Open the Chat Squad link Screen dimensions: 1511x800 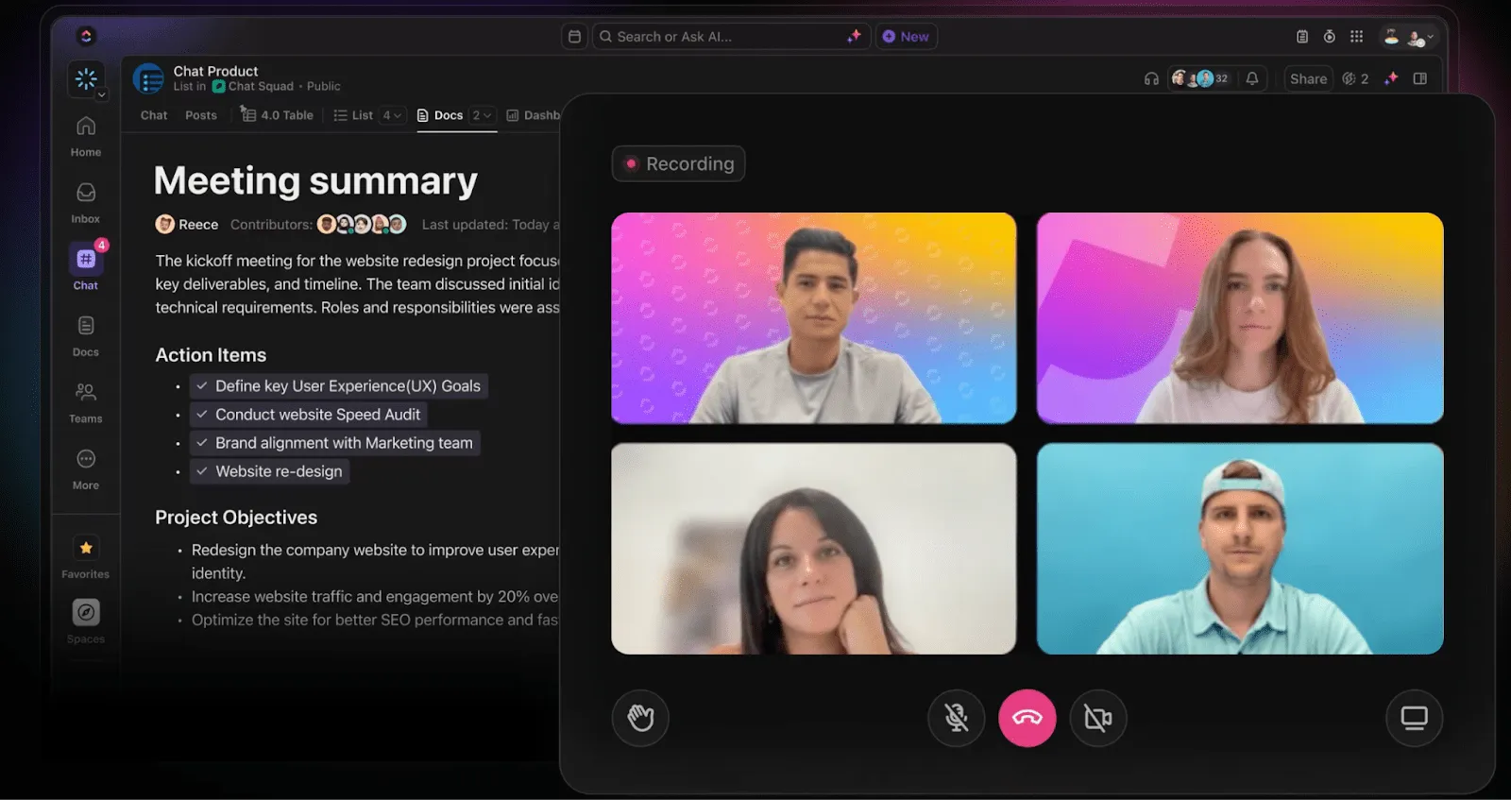pyautogui.click(x=253, y=86)
